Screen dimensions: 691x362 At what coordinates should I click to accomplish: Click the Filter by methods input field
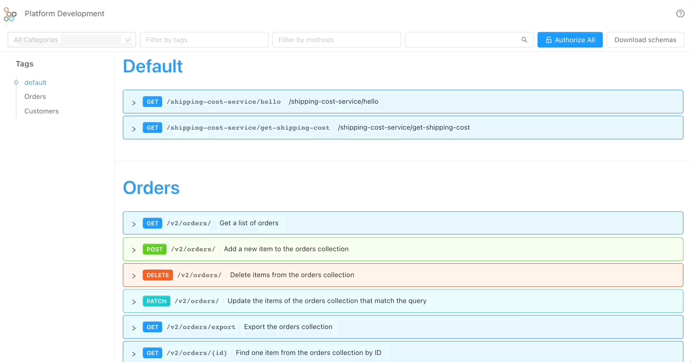point(336,39)
